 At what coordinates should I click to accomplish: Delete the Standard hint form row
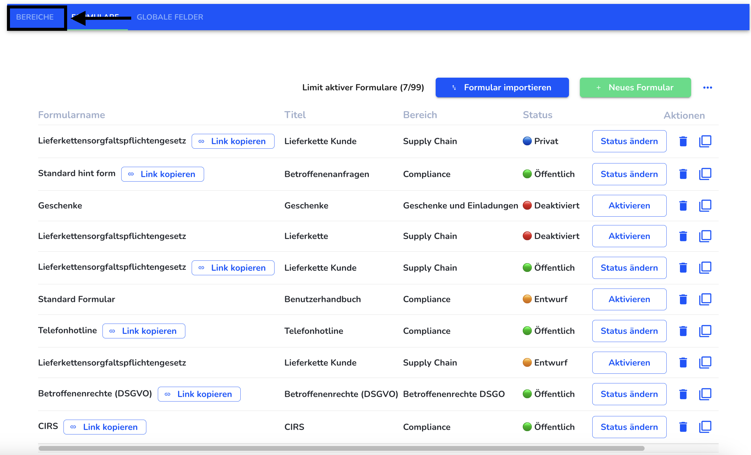(x=683, y=174)
